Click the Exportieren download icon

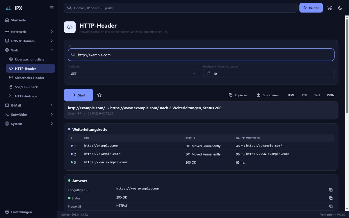258,95
